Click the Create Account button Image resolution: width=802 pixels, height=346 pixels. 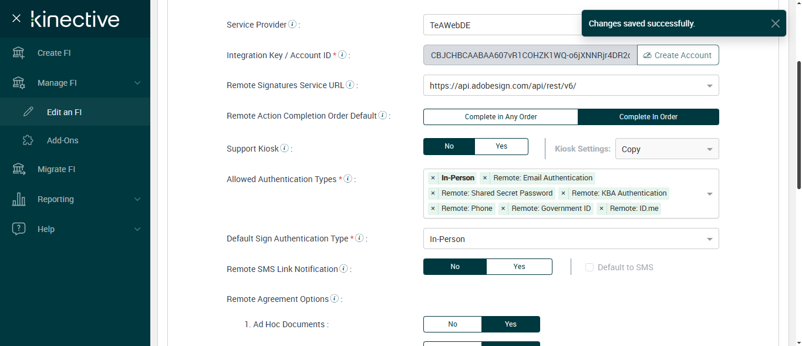[678, 55]
